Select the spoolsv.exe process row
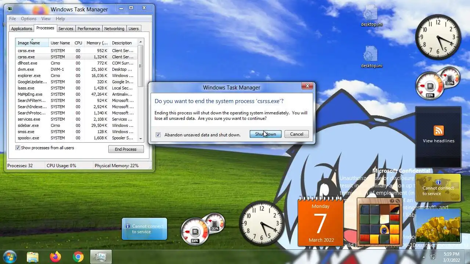The height and width of the screenshot is (264, 470). click(76, 138)
